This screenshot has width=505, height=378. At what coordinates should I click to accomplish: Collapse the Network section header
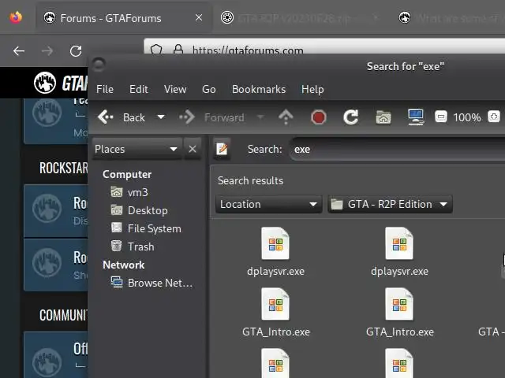tap(124, 265)
